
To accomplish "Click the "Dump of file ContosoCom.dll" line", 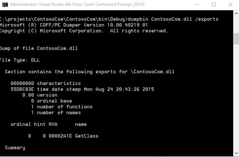I will (x=38, y=48).
